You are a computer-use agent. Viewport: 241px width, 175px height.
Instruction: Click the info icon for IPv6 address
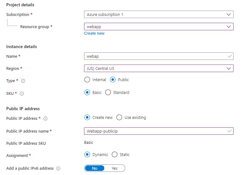58,168
